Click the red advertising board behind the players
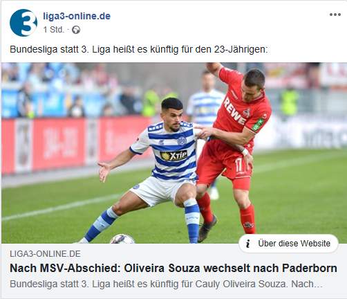The image size is (347, 299). (x=76, y=145)
